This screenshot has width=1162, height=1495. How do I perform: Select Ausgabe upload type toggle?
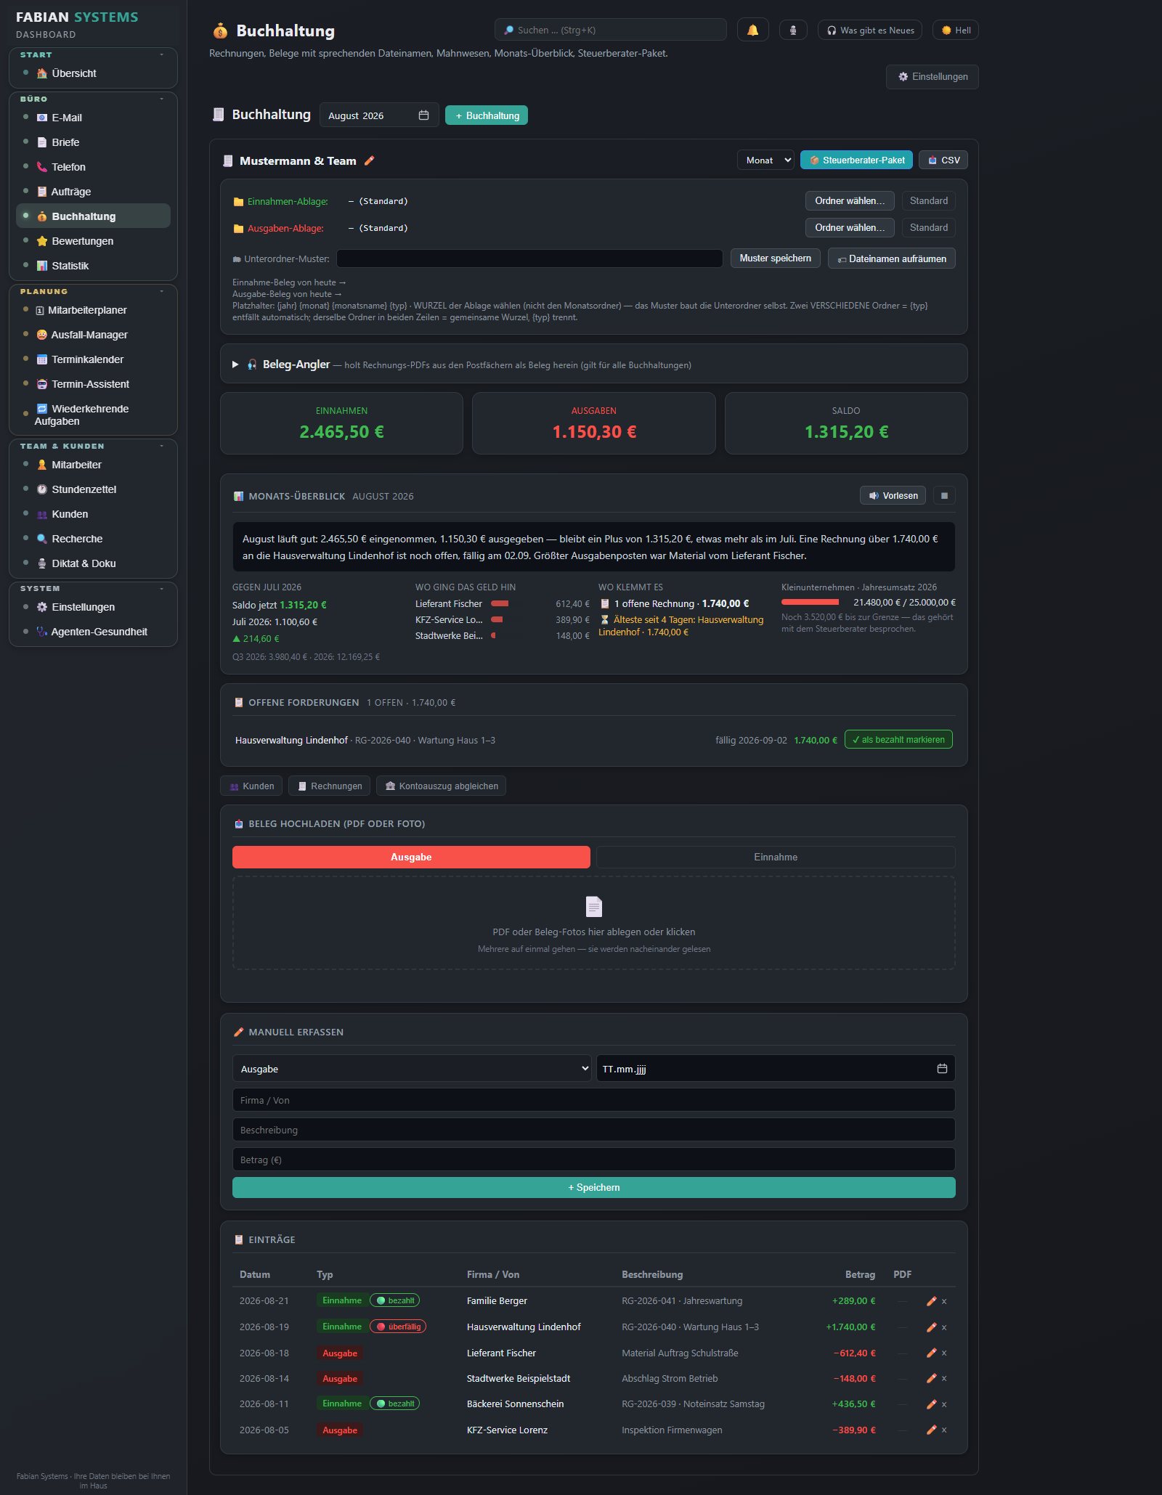point(411,858)
